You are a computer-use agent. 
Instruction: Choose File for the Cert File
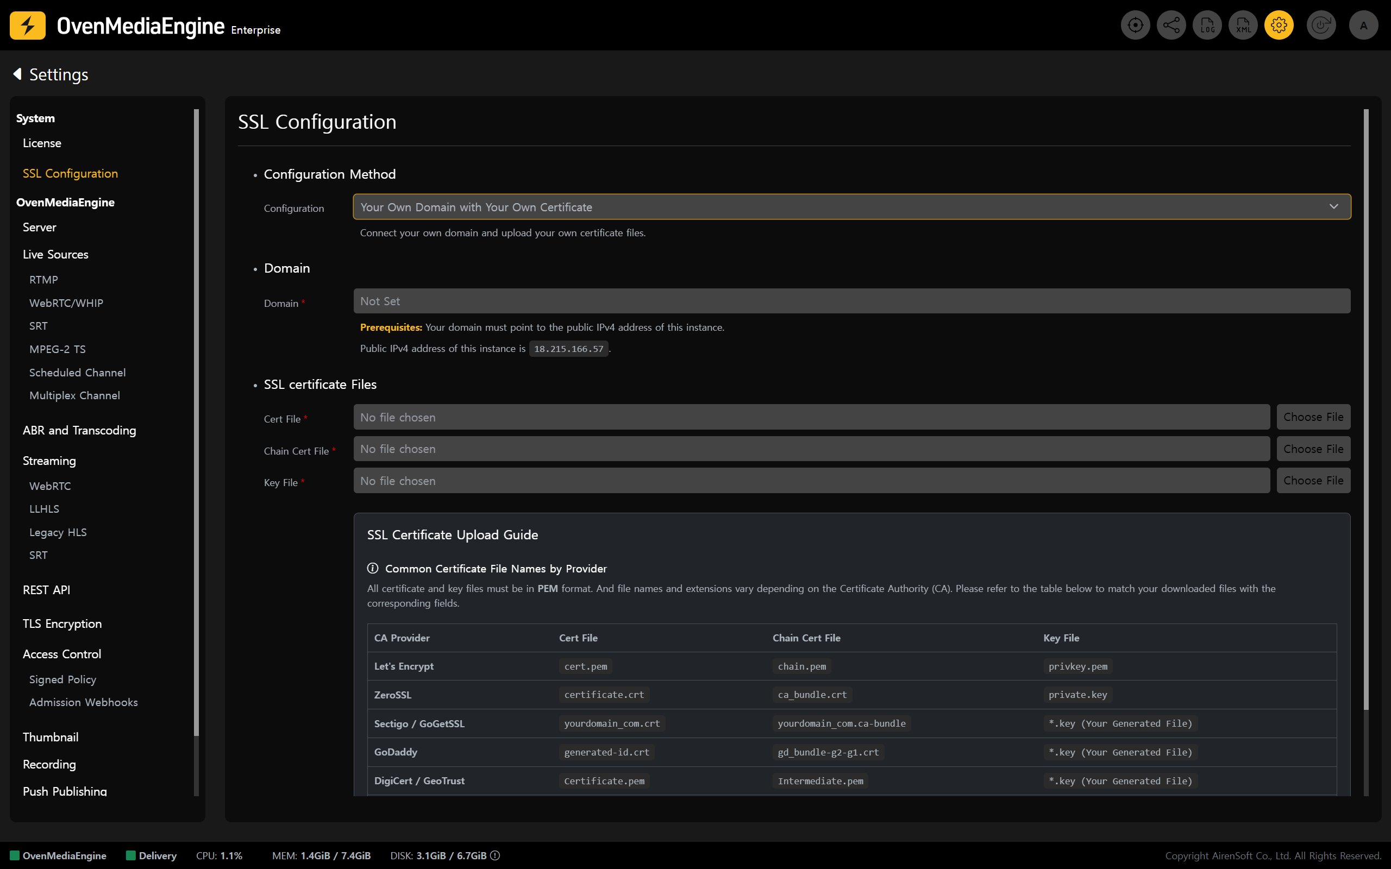coord(1313,417)
